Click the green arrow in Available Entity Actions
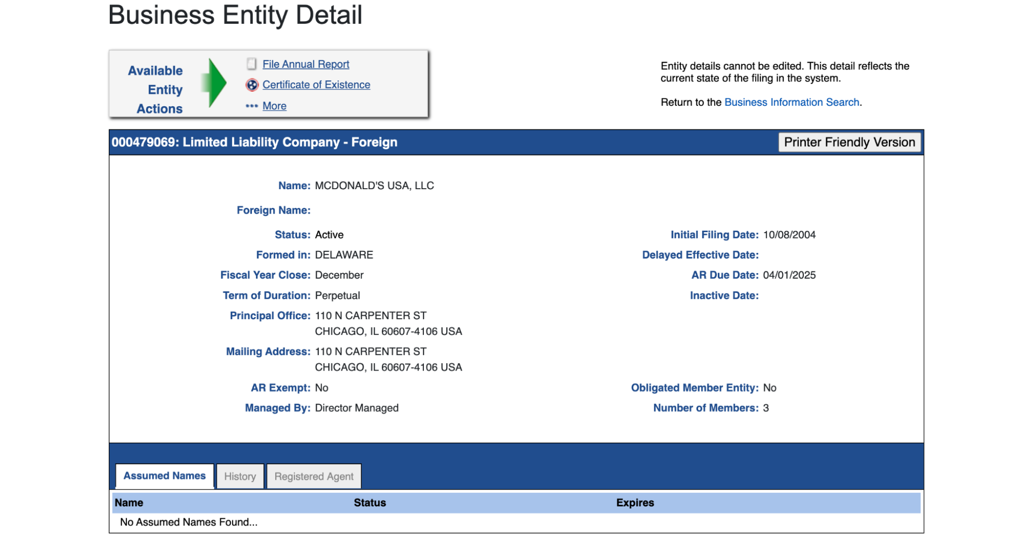Screen dimensions: 1036x539 pyautogui.click(x=214, y=83)
